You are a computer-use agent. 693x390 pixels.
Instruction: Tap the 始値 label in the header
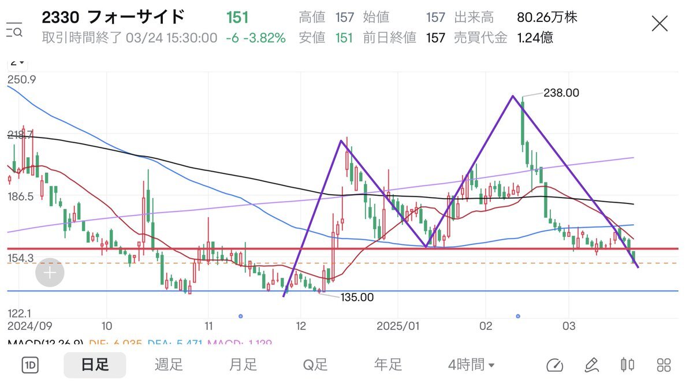pos(377,17)
